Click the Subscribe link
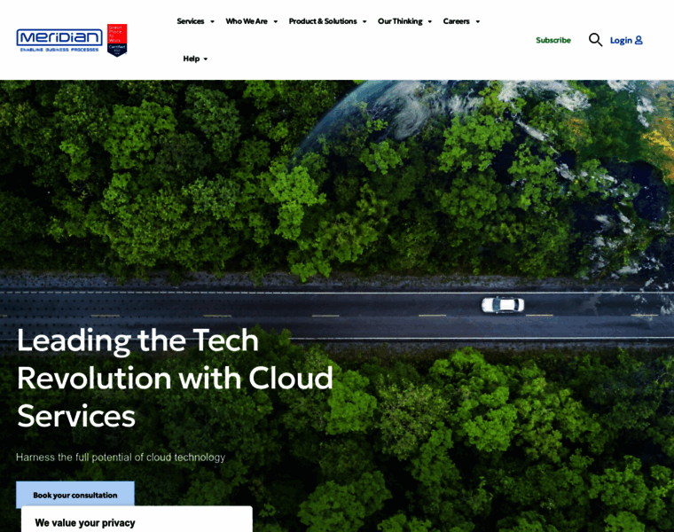This screenshot has height=532, width=674. pyautogui.click(x=553, y=40)
